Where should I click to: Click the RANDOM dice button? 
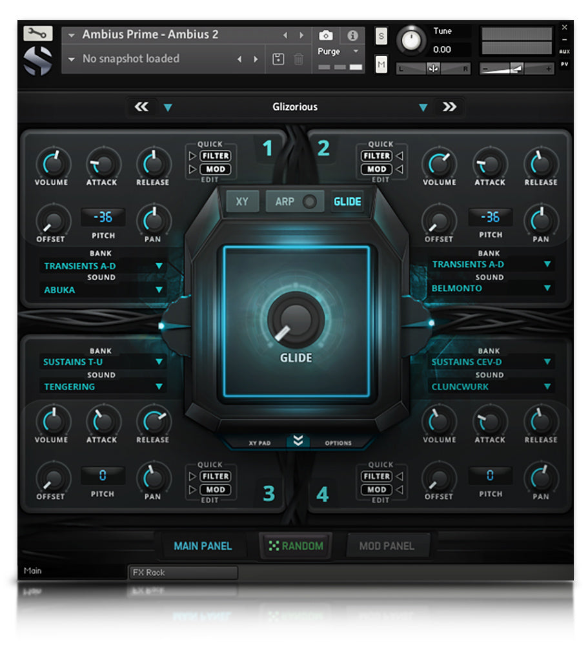(296, 546)
